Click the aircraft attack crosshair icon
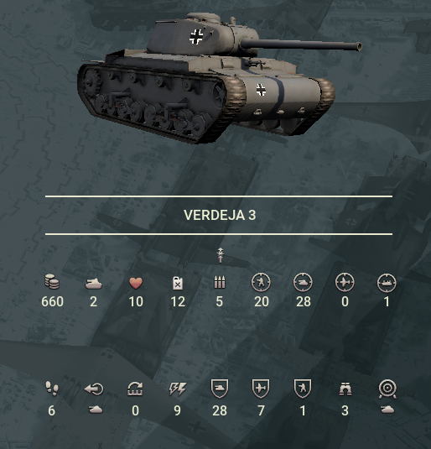431x449 pixels. coord(345,282)
